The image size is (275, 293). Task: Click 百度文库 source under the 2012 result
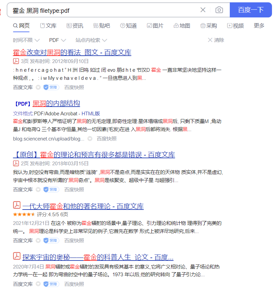pos(23,87)
